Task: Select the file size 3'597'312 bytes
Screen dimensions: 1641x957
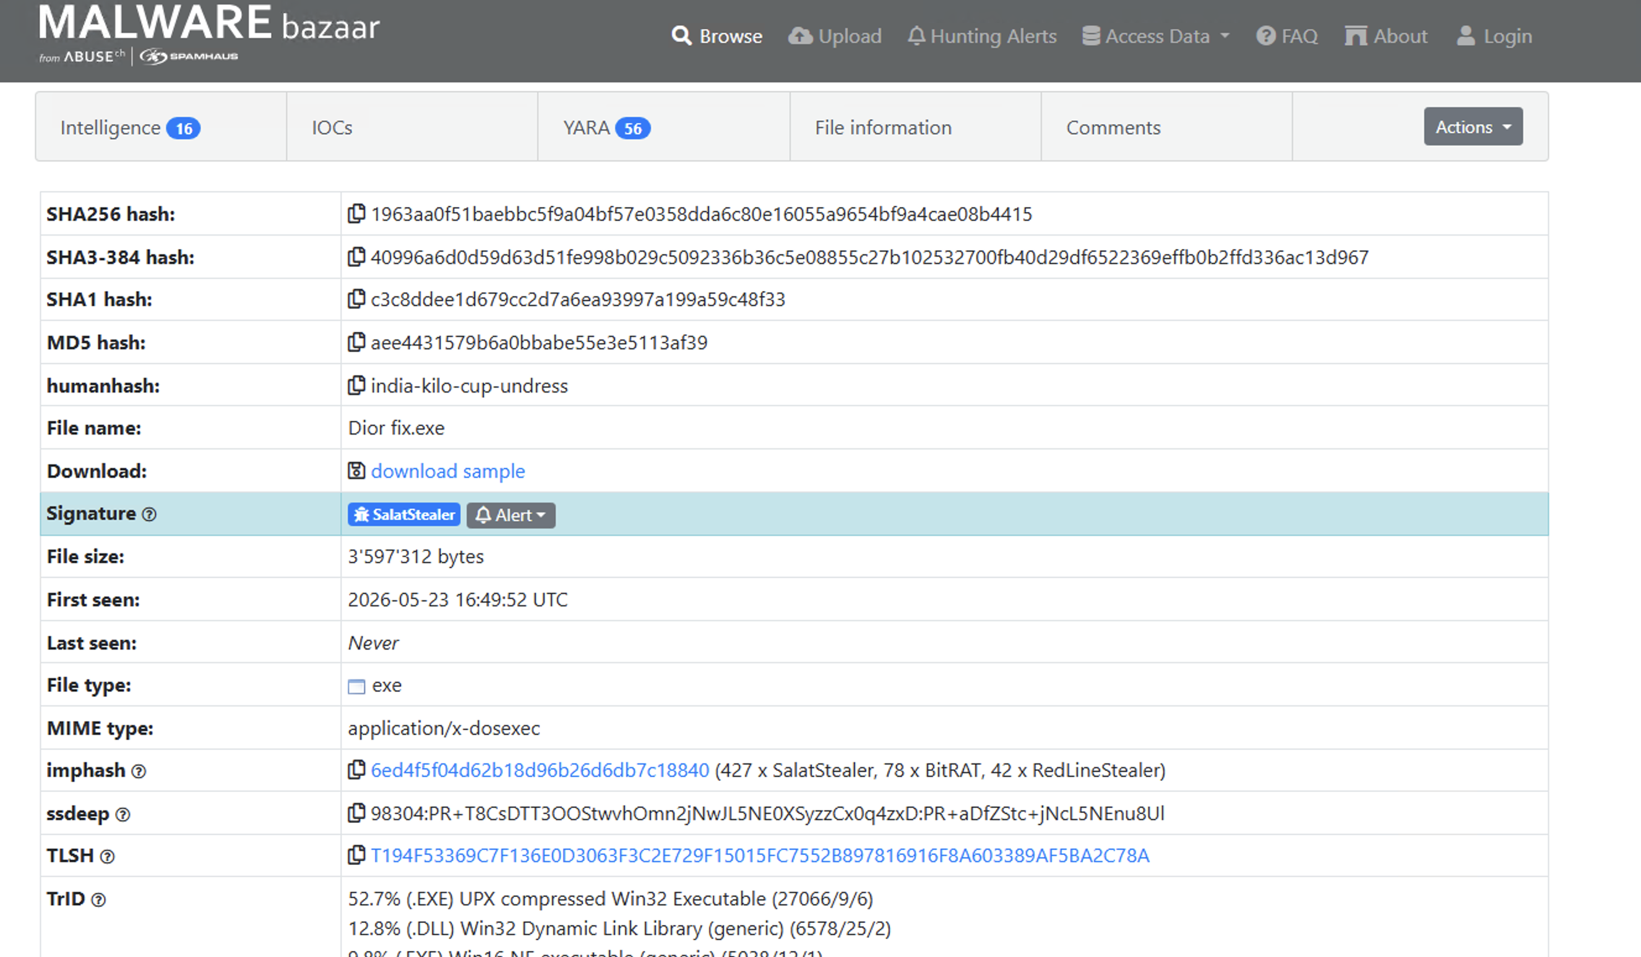Action: coord(415,557)
